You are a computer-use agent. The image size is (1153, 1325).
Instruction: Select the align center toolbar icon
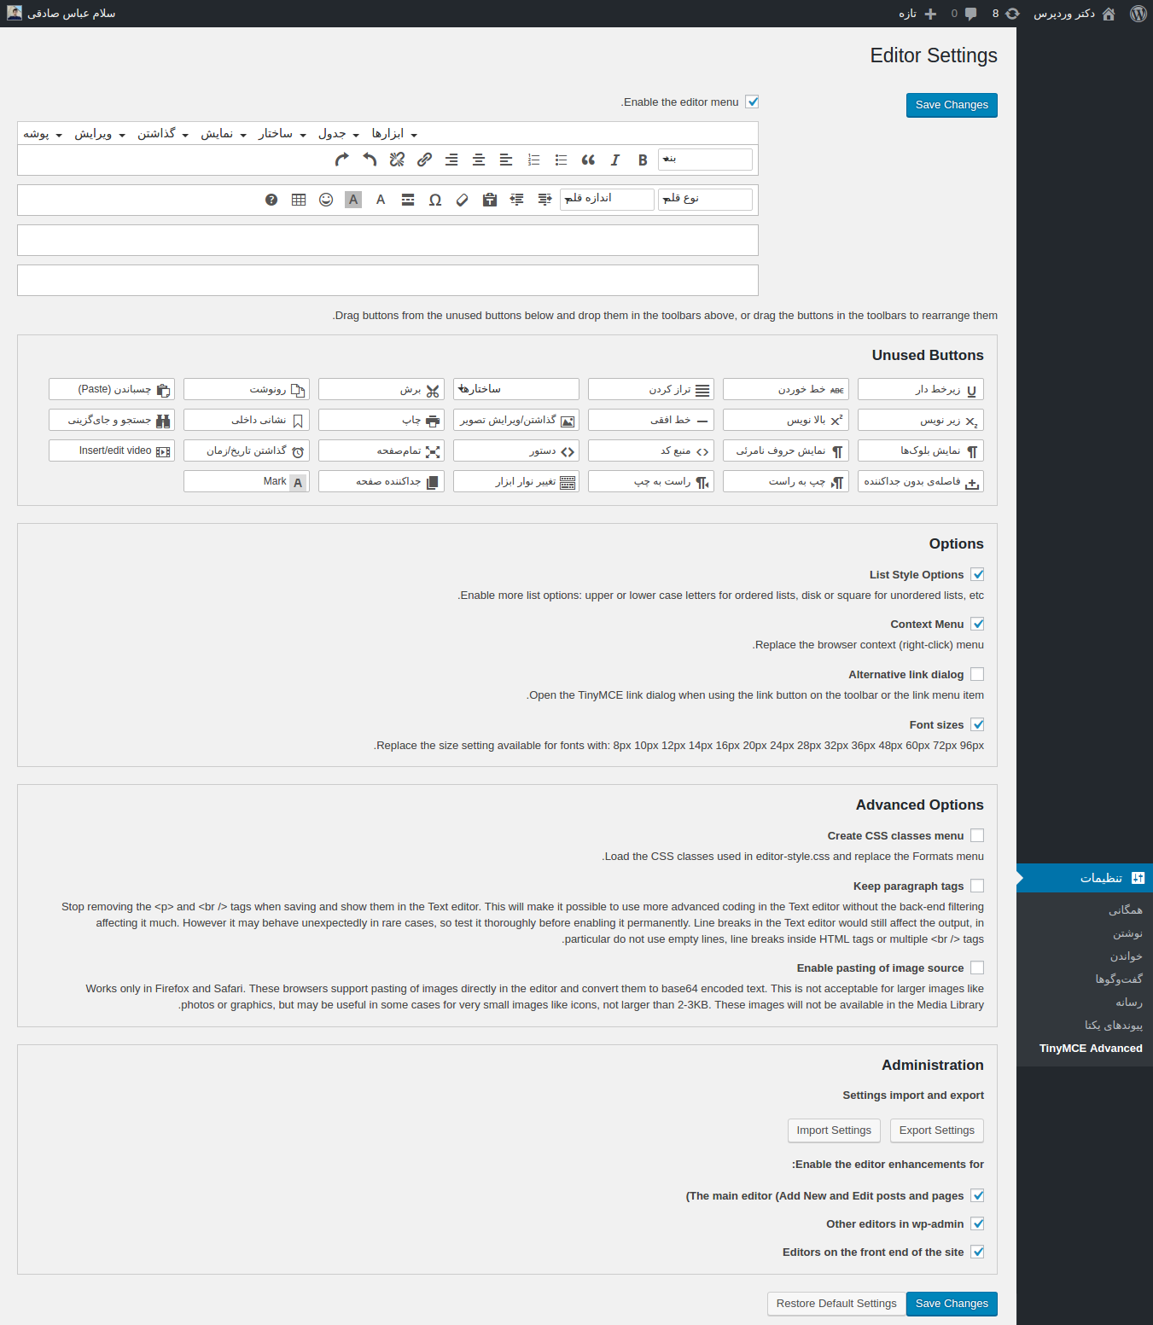[x=479, y=160]
